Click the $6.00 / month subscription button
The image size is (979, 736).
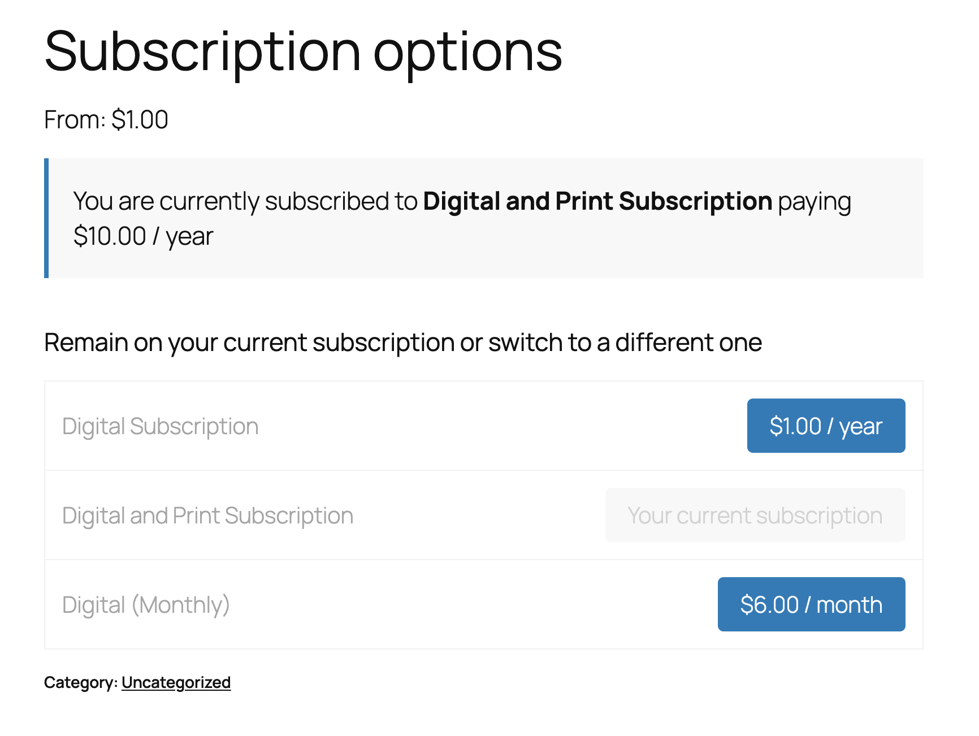(x=811, y=604)
